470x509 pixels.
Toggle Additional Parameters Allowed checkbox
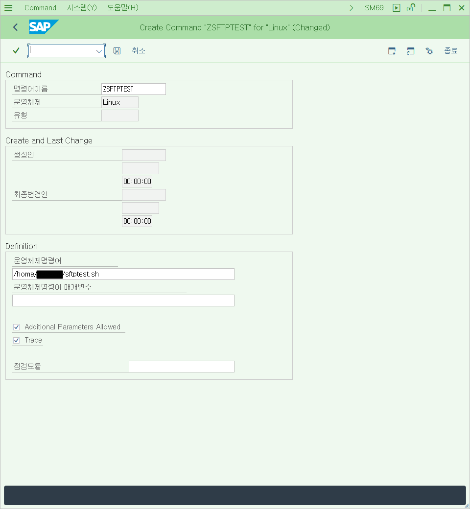click(x=17, y=327)
